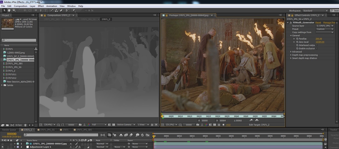
Task: Click Overlay Edit icon in Footage panel
Action: tap(257, 120)
